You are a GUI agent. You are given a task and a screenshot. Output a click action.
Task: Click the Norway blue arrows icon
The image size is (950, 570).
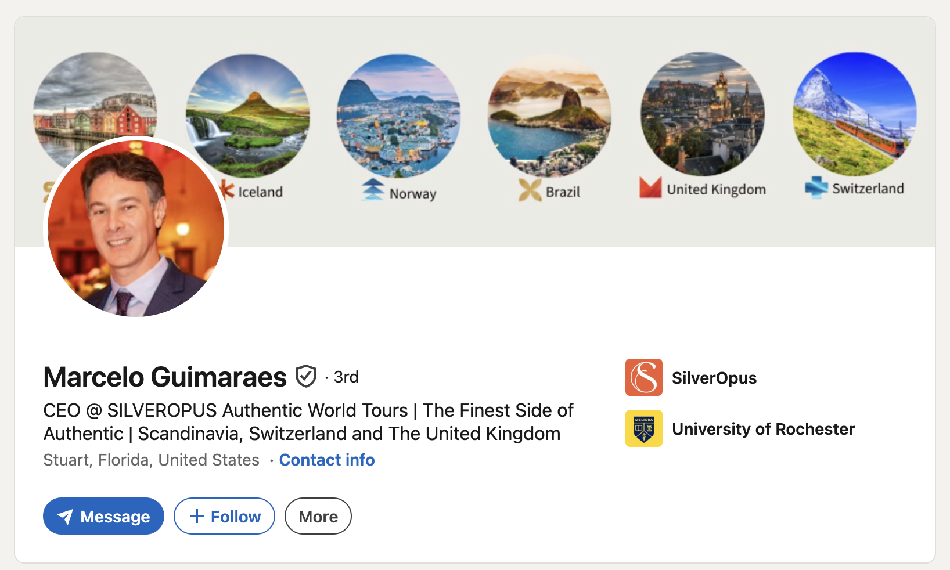pyautogui.click(x=373, y=189)
